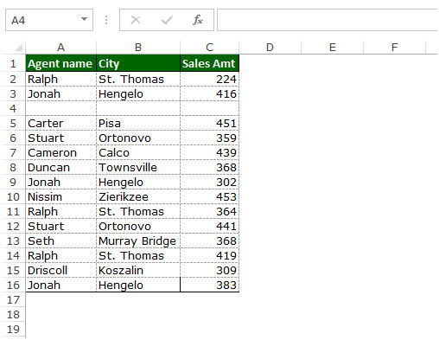Select column A header
The height and width of the screenshot is (340, 439).
60,48
